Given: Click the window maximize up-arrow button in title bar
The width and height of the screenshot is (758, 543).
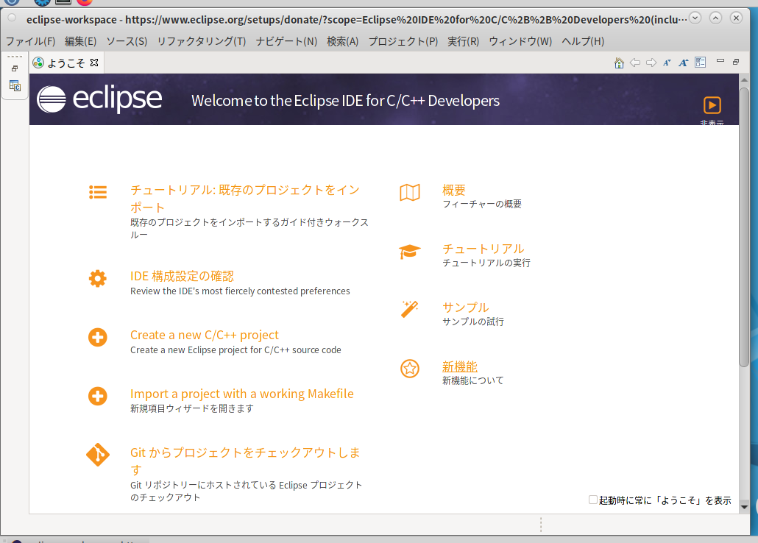Looking at the screenshot, I should click(x=715, y=18).
